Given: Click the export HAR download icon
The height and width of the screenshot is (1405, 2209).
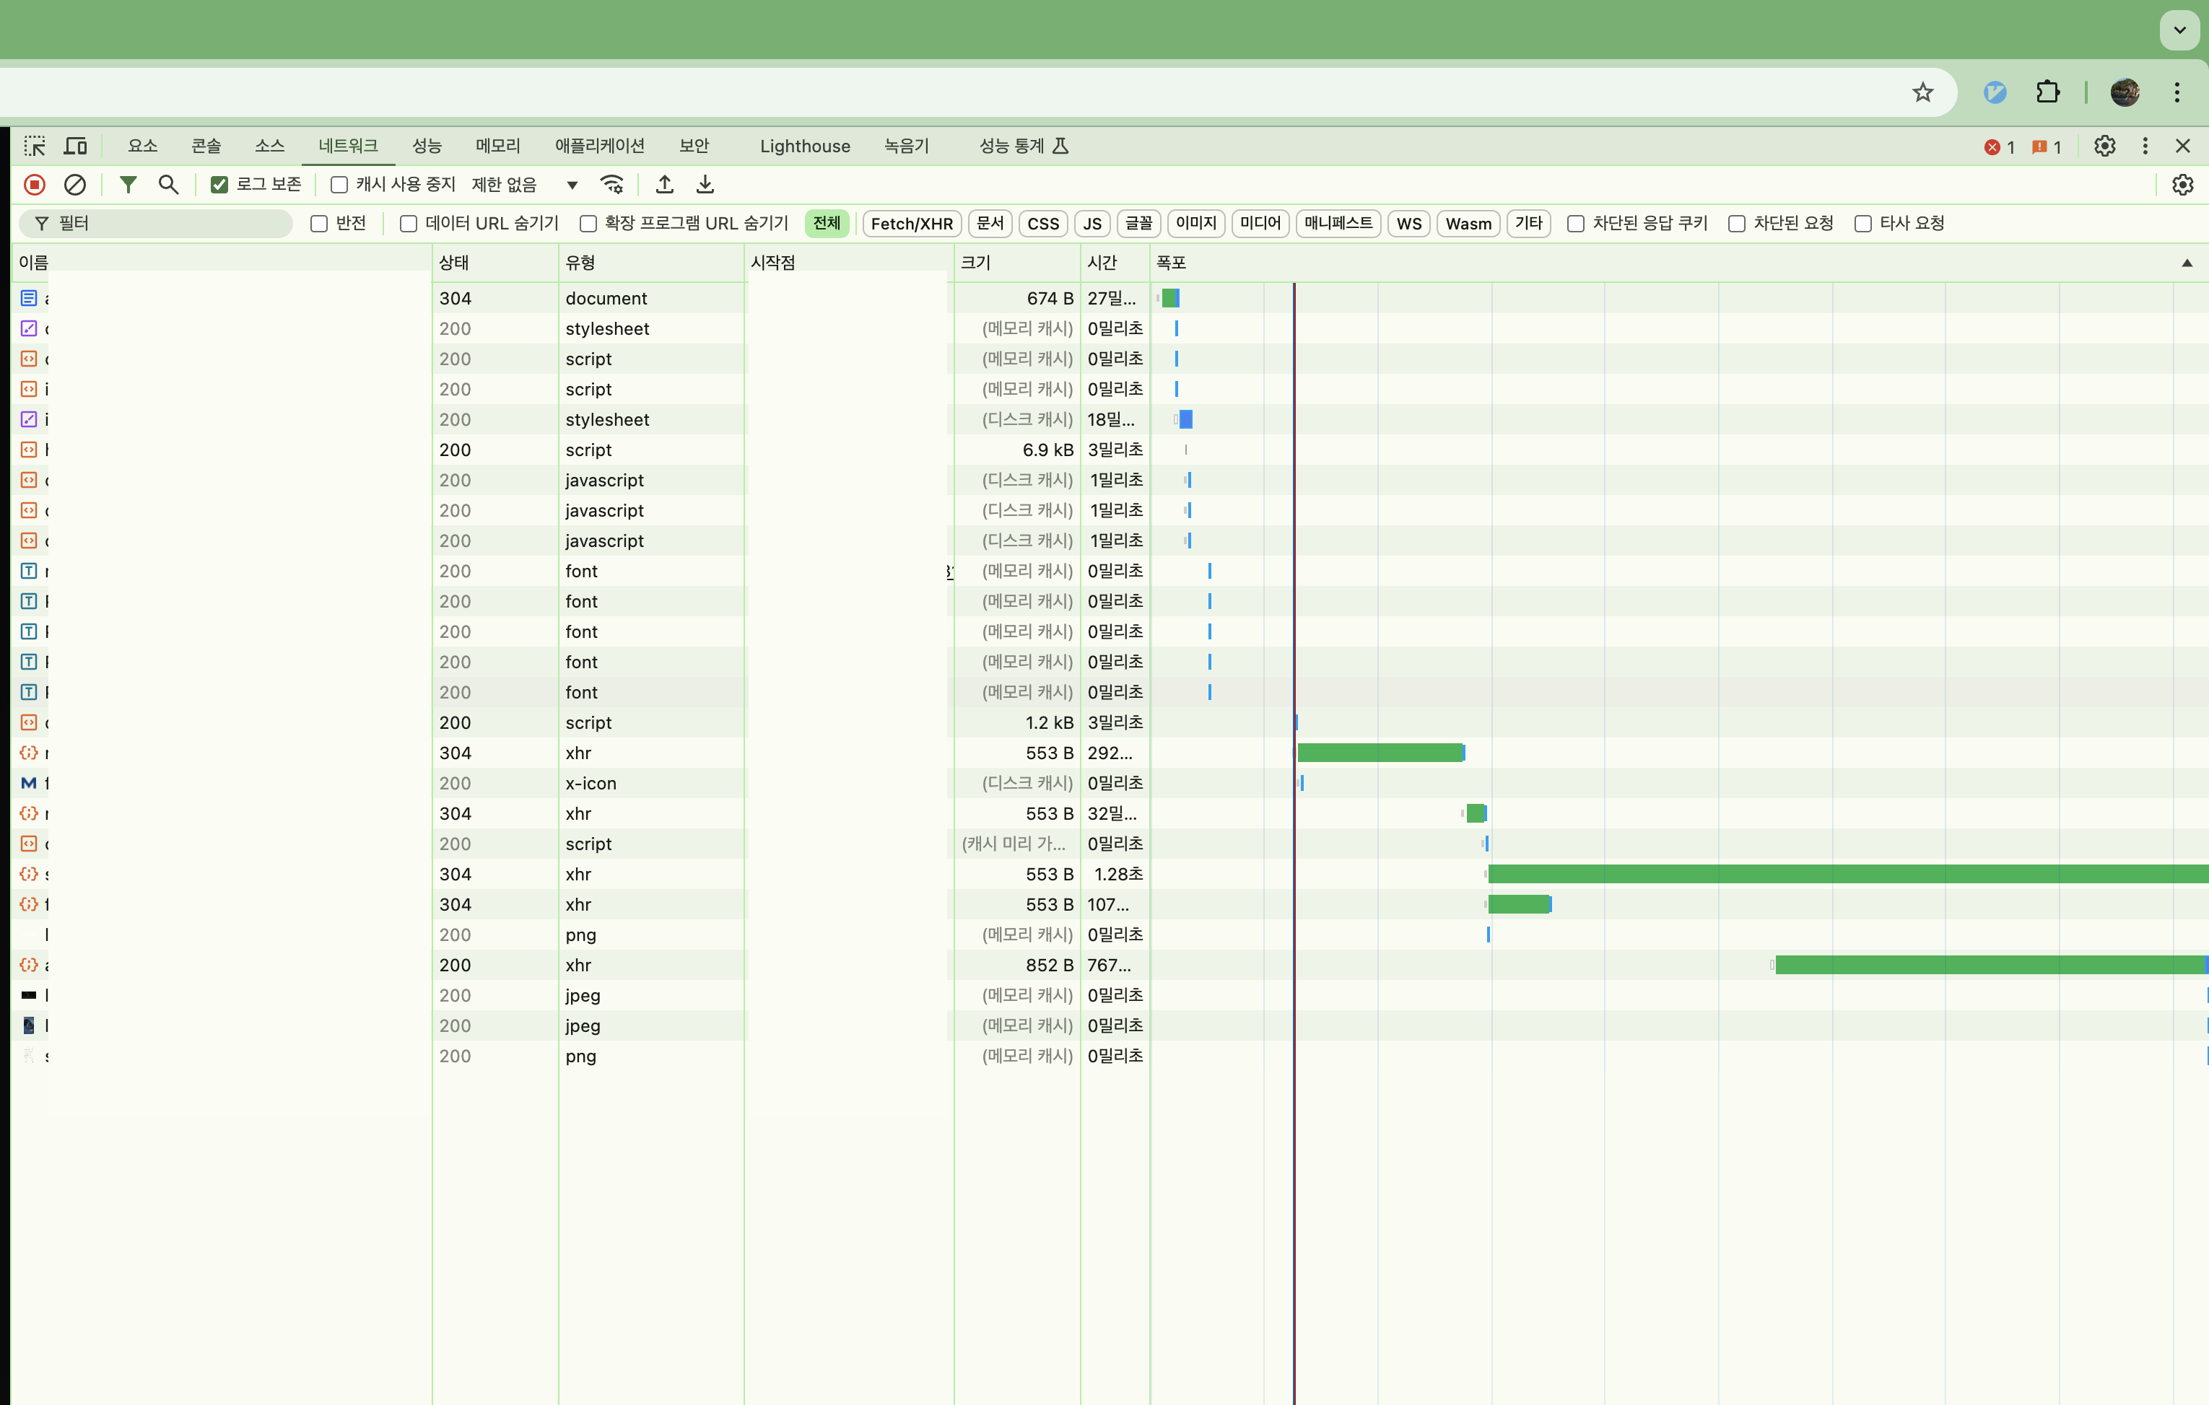Looking at the screenshot, I should (x=705, y=184).
